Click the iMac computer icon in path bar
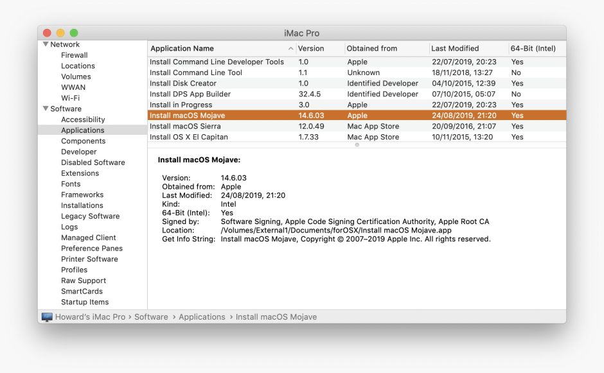 (47, 317)
